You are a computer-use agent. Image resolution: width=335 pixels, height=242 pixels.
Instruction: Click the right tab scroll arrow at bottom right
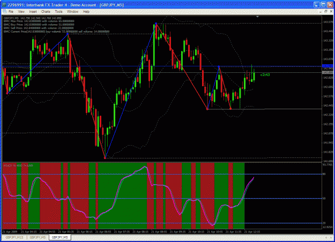click(331, 237)
